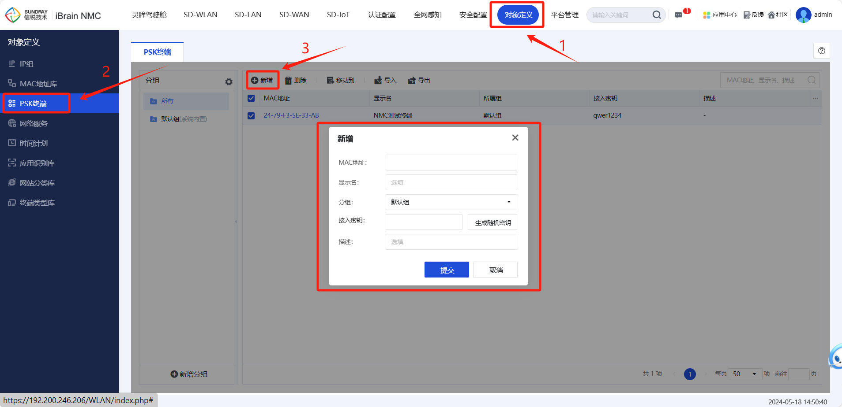The image size is (842, 407).
Task: Open 平台管理 top menu
Action: point(564,15)
